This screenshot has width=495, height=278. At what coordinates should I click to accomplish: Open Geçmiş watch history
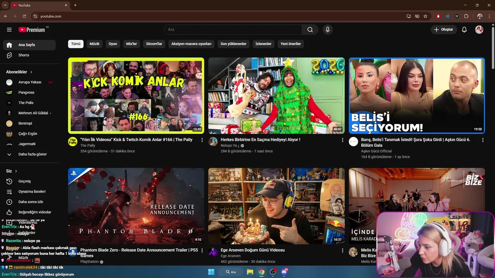click(x=29, y=181)
